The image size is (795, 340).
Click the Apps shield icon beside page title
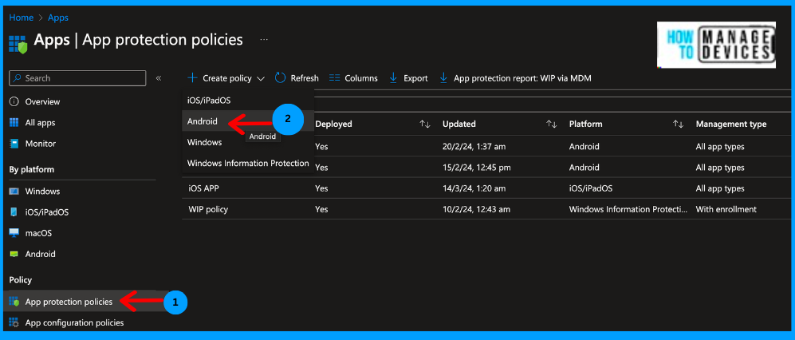pyautogui.click(x=18, y=44)
